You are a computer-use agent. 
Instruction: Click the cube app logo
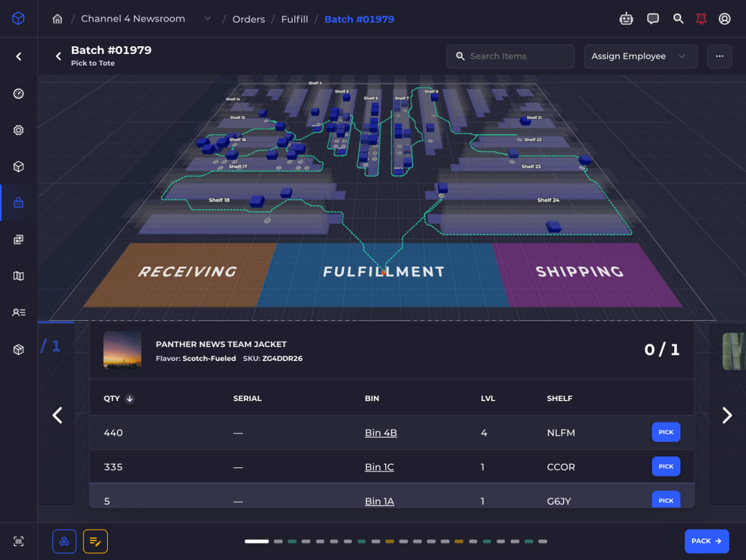pos(18,19)
